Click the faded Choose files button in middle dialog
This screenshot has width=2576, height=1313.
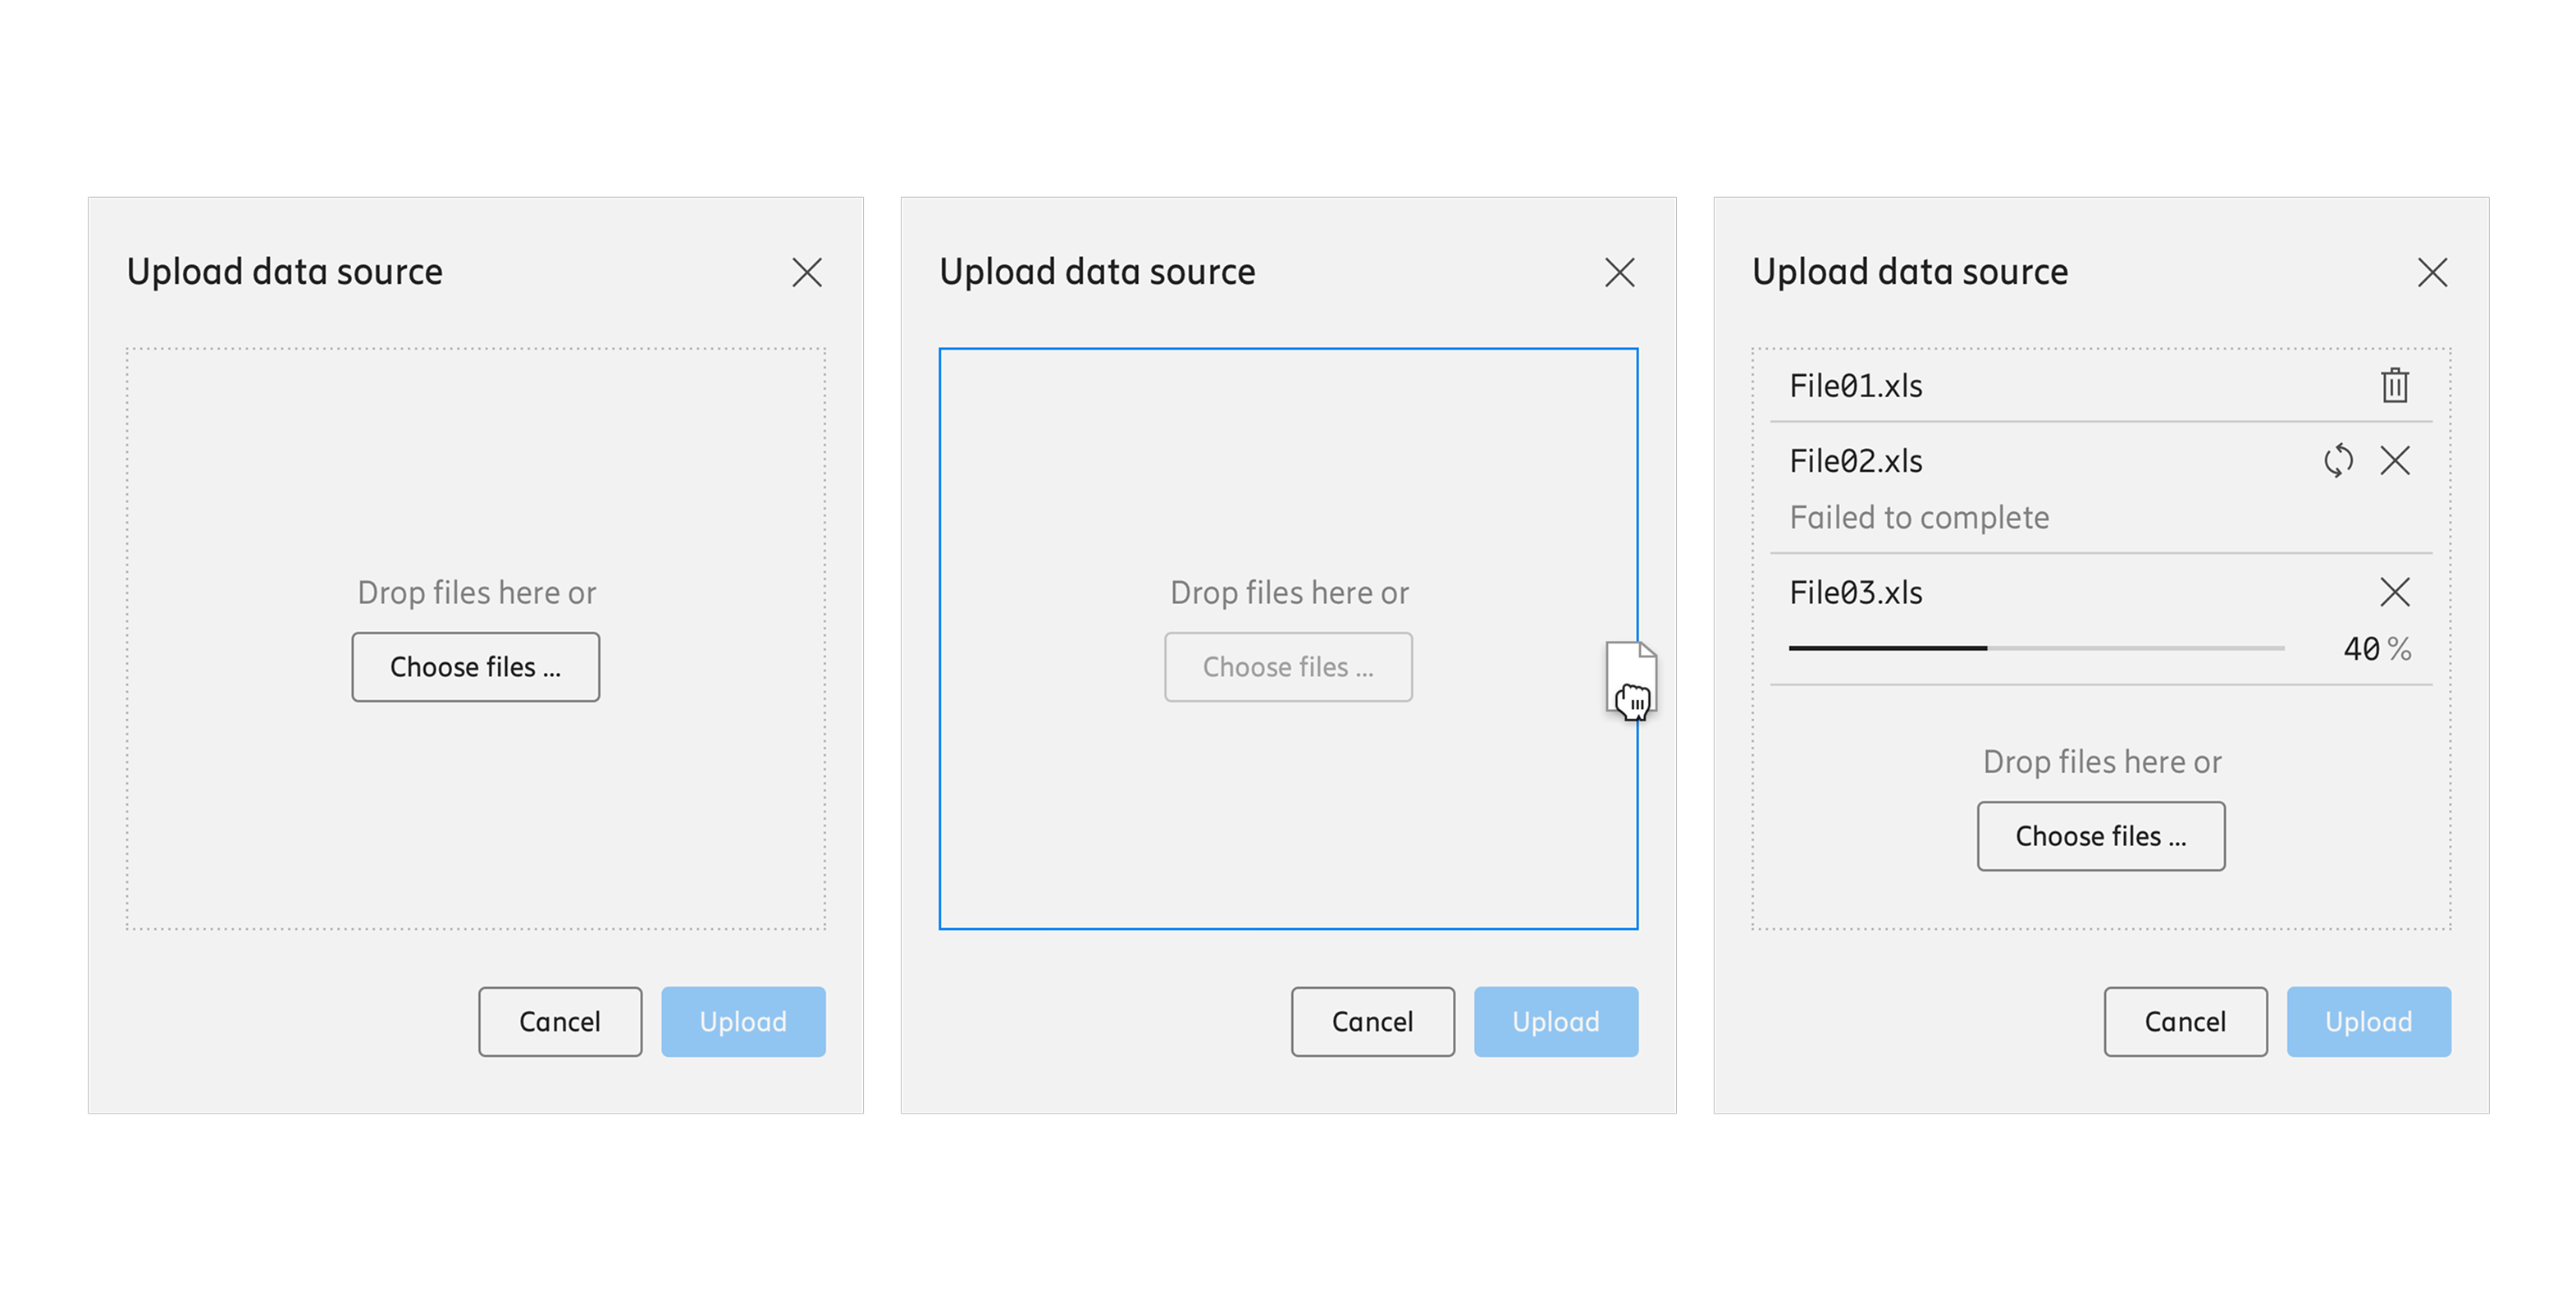pyautogui.click(x=1288, y=667)
